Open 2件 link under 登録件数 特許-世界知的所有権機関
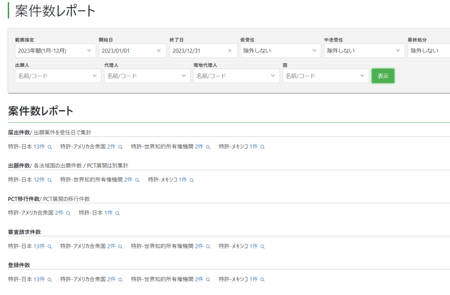This screenshot has width=450, height=295. pyautogui.click(x=199, y=280)
